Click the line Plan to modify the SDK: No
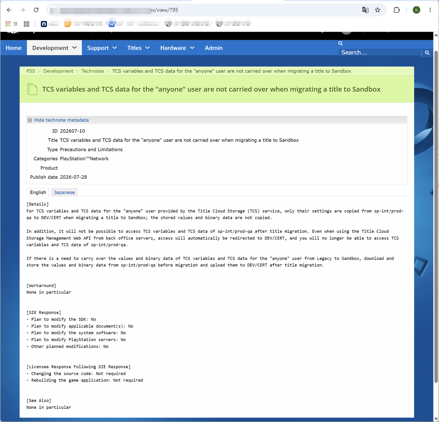 61,319
